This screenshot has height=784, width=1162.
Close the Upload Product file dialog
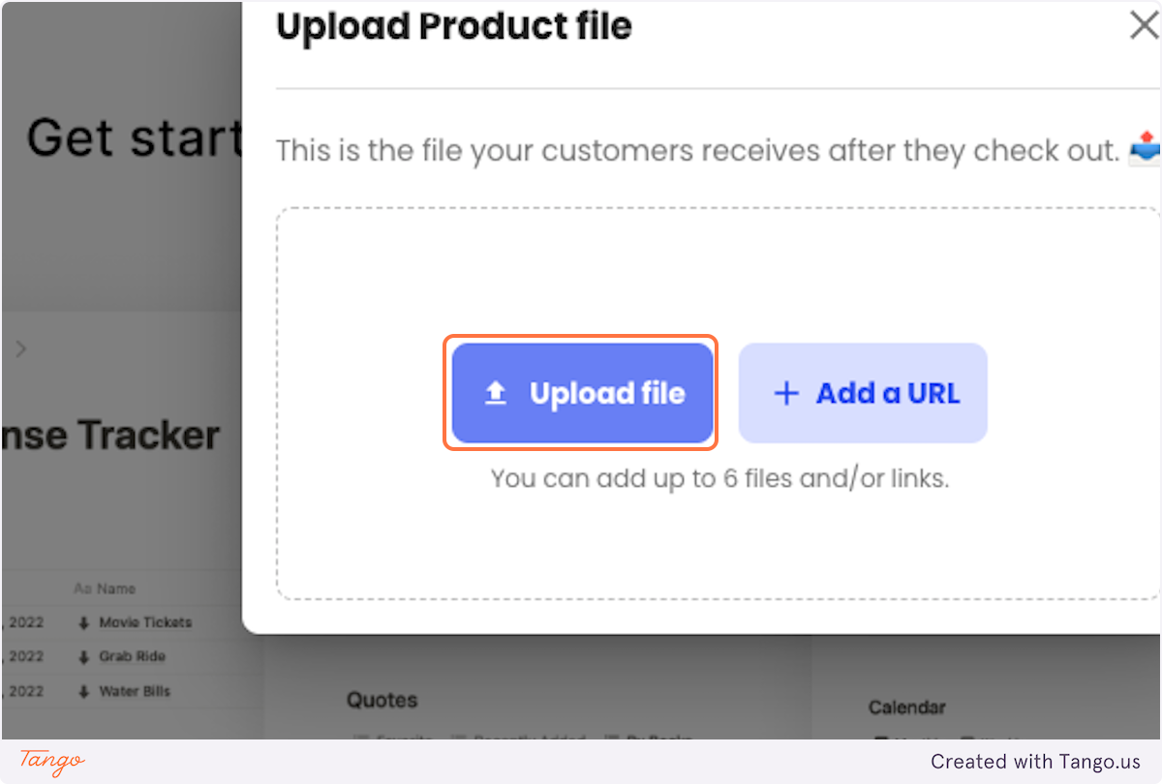coord(1145,26)
